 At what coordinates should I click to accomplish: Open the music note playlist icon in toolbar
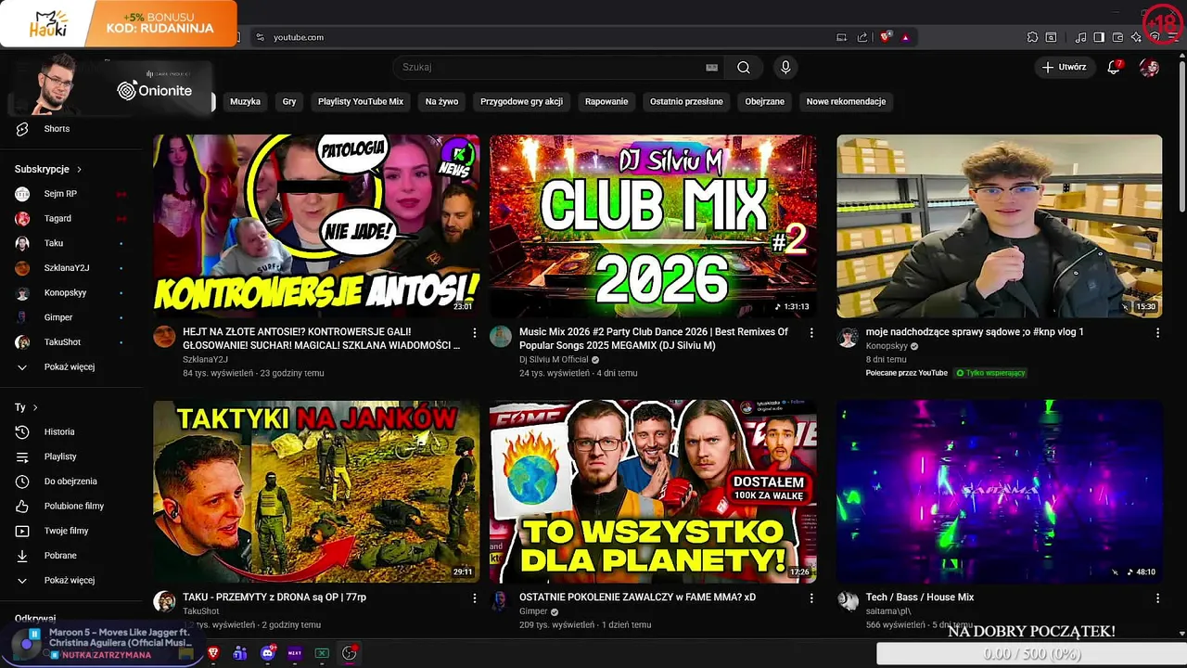coord(1080,37)
